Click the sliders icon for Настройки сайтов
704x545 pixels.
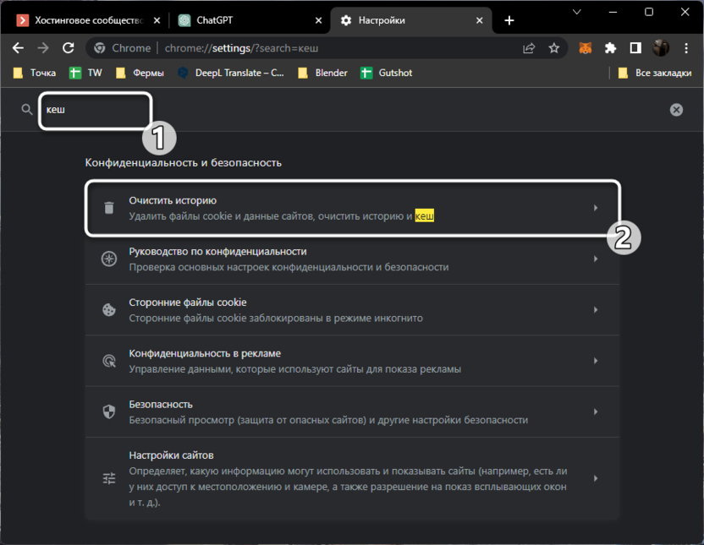click(x=109, y=478)
